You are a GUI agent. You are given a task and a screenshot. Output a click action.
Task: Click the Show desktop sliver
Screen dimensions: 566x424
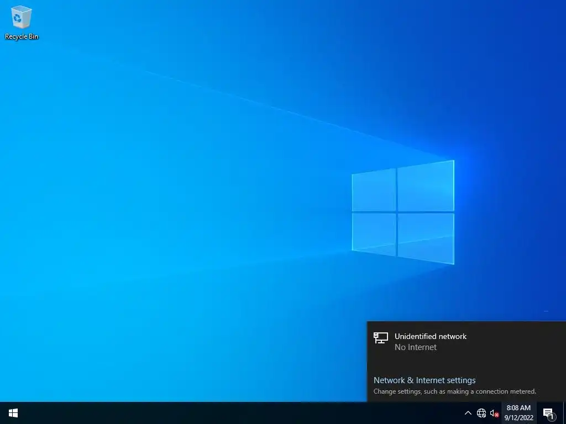tap(564, 413)
